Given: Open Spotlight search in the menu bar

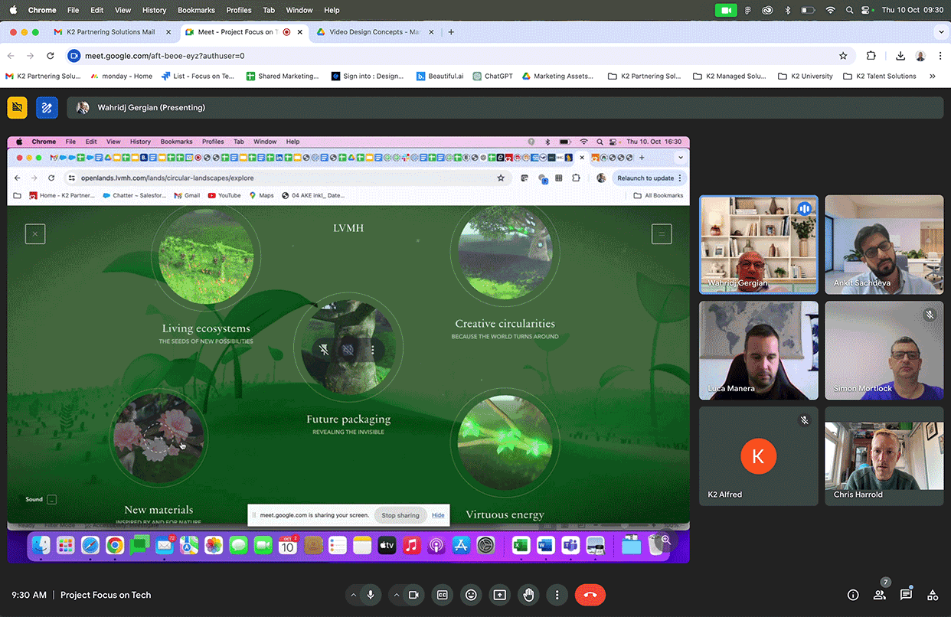Looking at the screenshot, I should 849,10.
